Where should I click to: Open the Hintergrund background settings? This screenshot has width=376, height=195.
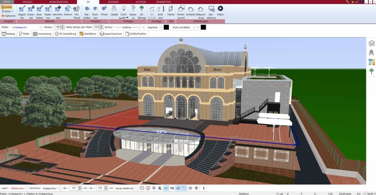(181, 12)
